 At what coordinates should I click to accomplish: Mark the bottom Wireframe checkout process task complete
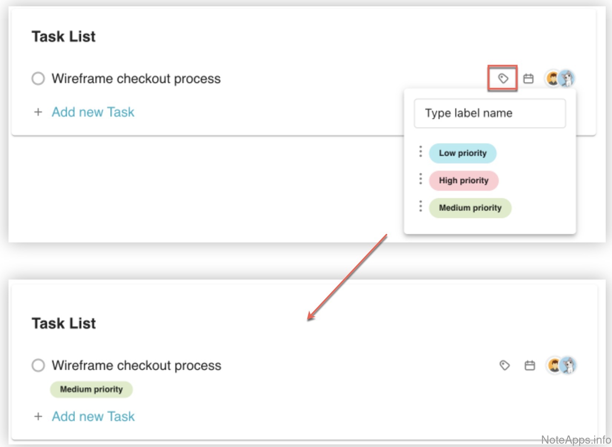38,365
